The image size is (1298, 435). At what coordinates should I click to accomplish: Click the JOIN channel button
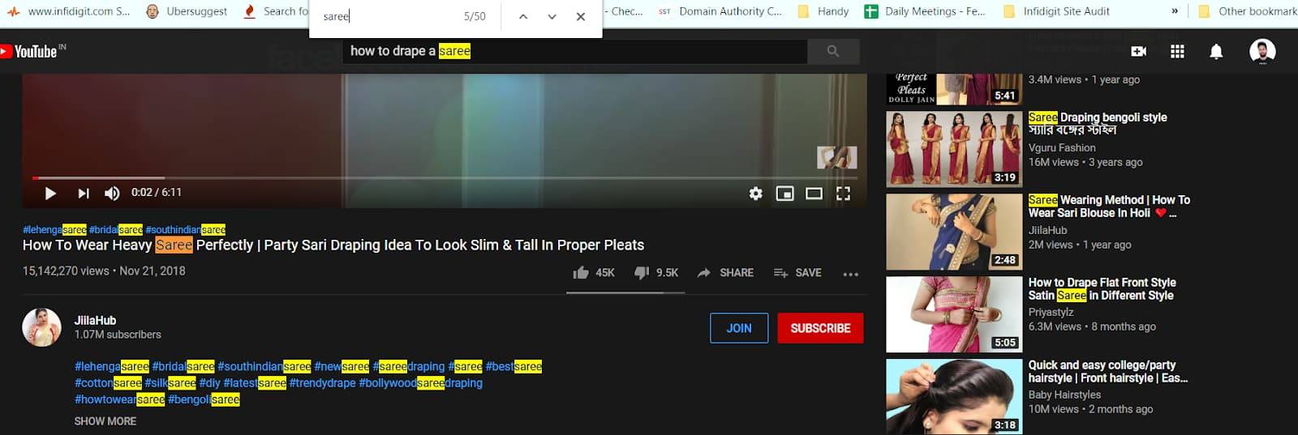coord(739,328)
